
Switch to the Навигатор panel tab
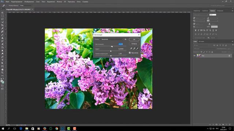(197, 11)
